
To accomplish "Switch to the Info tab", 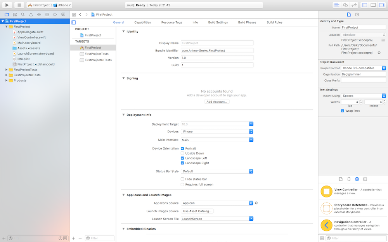I will [x=195, y=22].
